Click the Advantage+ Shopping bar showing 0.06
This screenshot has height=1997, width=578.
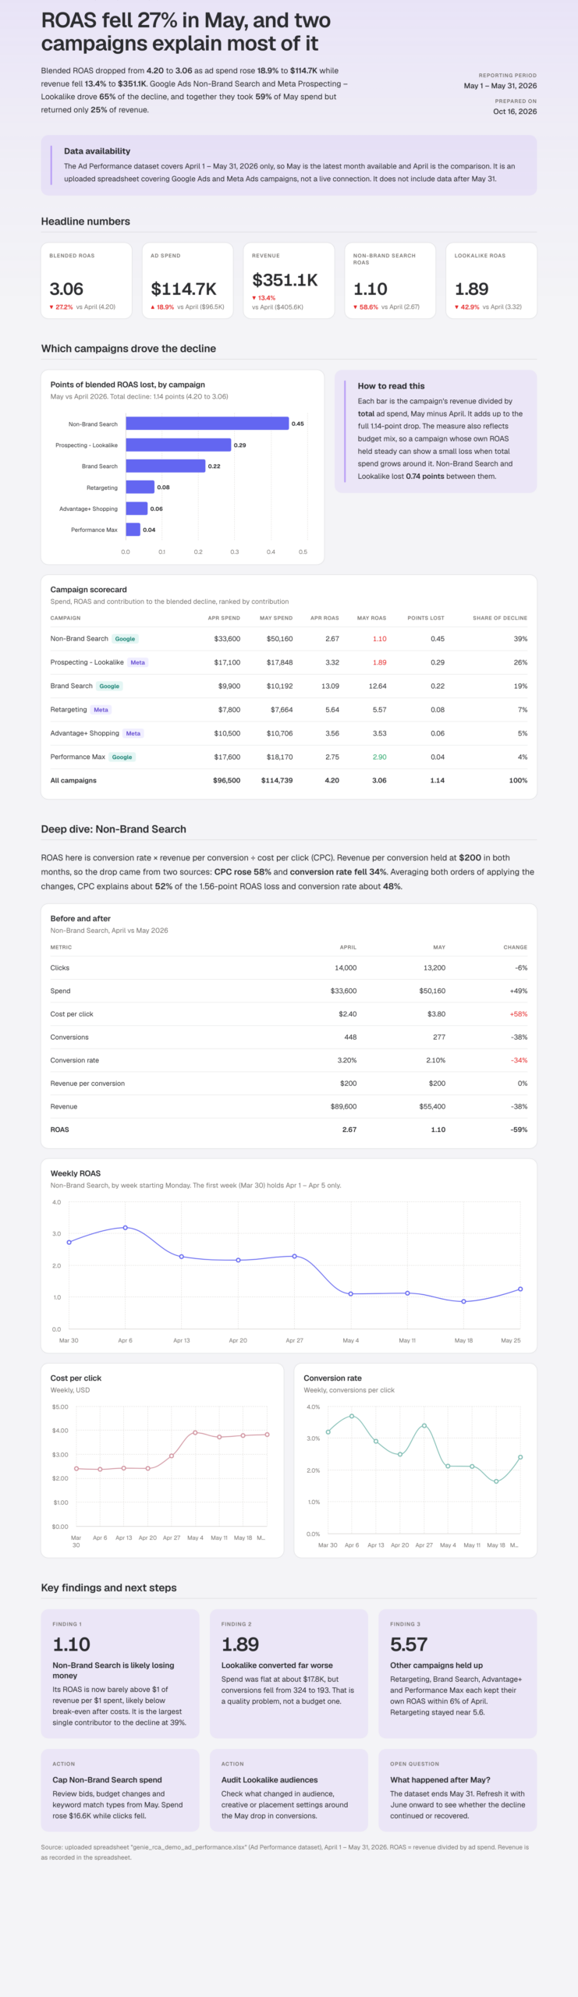pyautogui.click(x=137, y=509)
